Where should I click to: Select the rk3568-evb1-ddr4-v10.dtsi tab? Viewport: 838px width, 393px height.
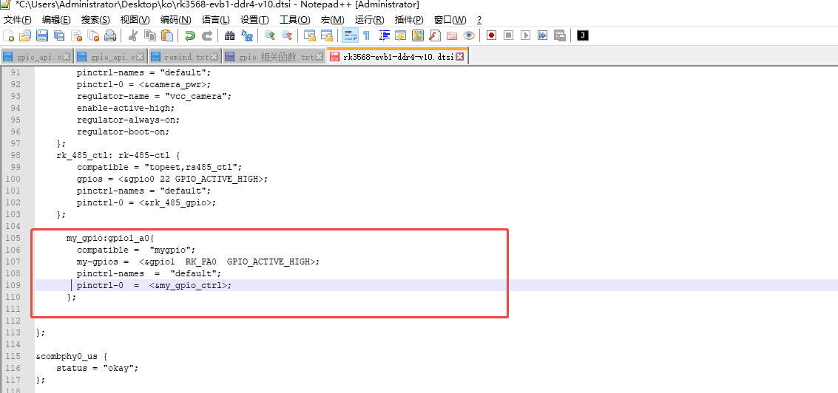398,57
